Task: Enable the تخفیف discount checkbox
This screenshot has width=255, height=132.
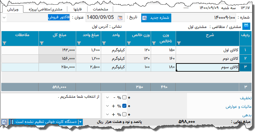Action: 124,97
